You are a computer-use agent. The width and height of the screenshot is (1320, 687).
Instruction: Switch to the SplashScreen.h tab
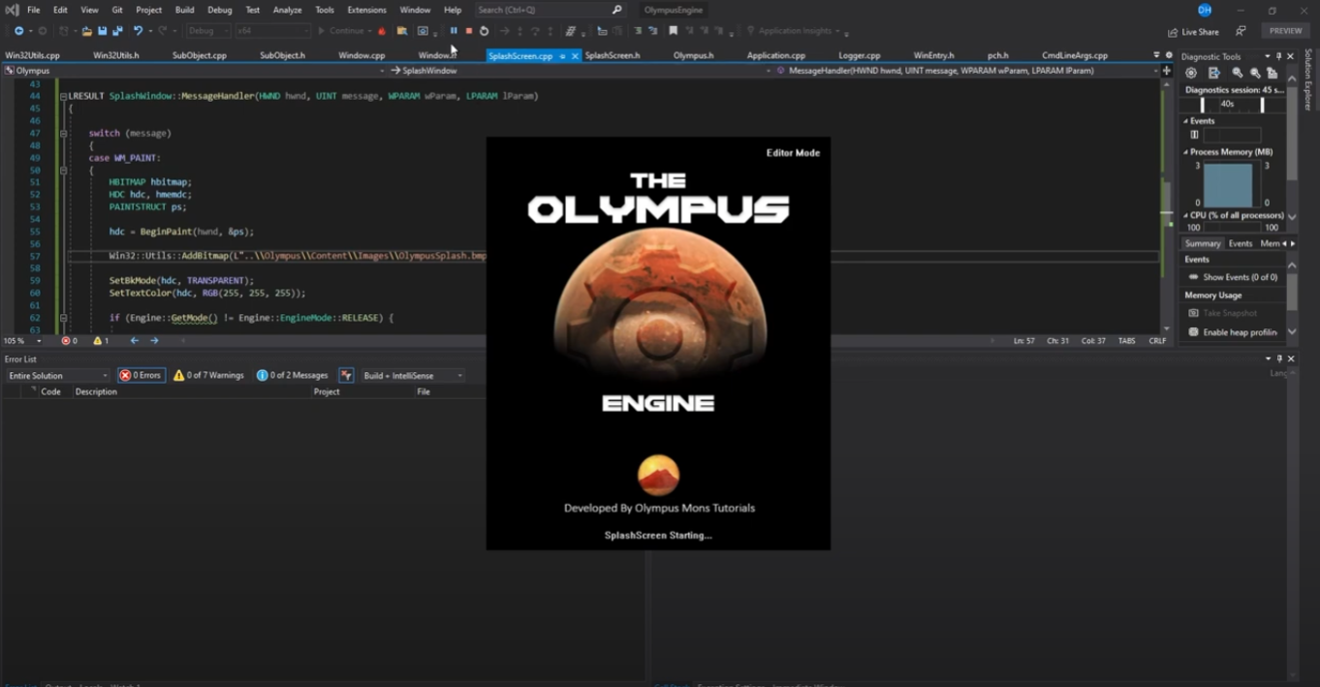(x=613, y=55)
